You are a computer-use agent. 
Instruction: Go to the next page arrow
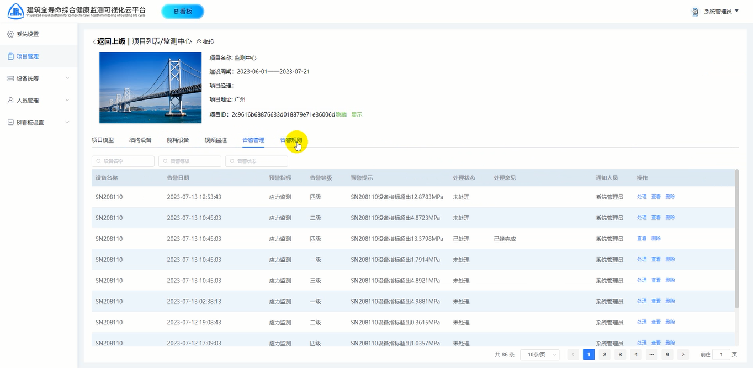tap(683, 355)
